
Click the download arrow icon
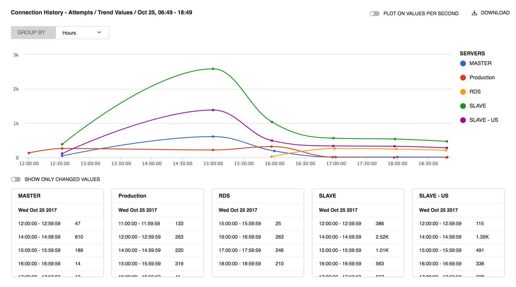click(x=474, y=13)
